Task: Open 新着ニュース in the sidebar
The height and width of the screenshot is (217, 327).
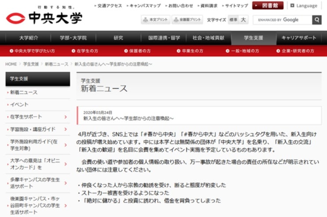Action: [x=24, y=92]
